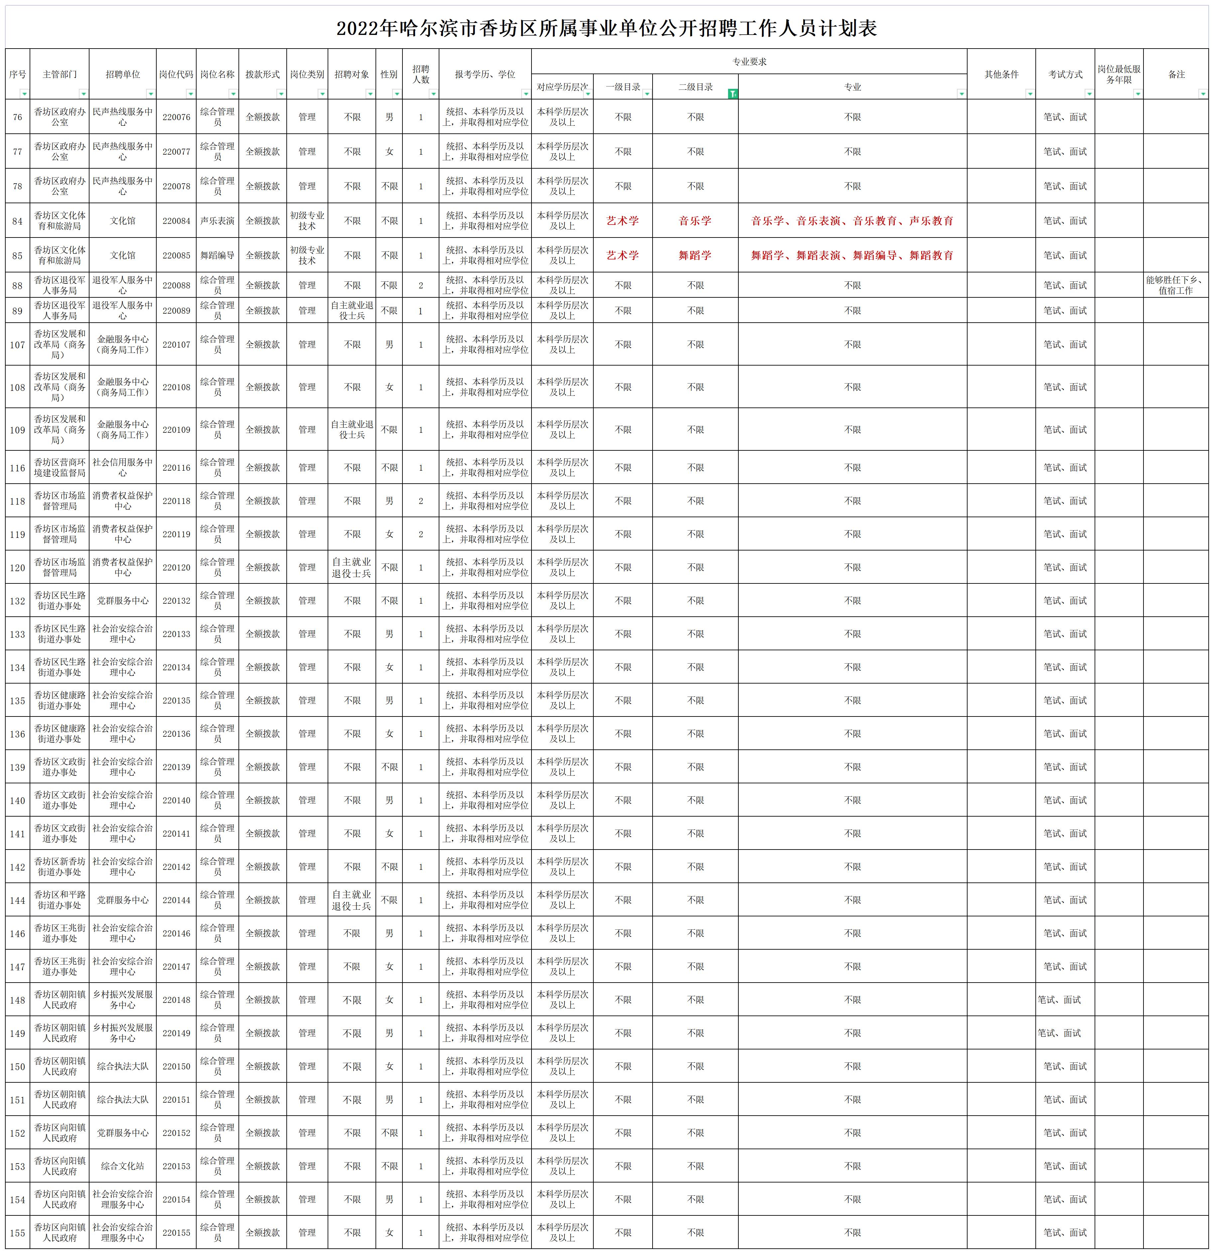
Task: Select the 专业要求 merged header cell
Action: coord(748,62)
